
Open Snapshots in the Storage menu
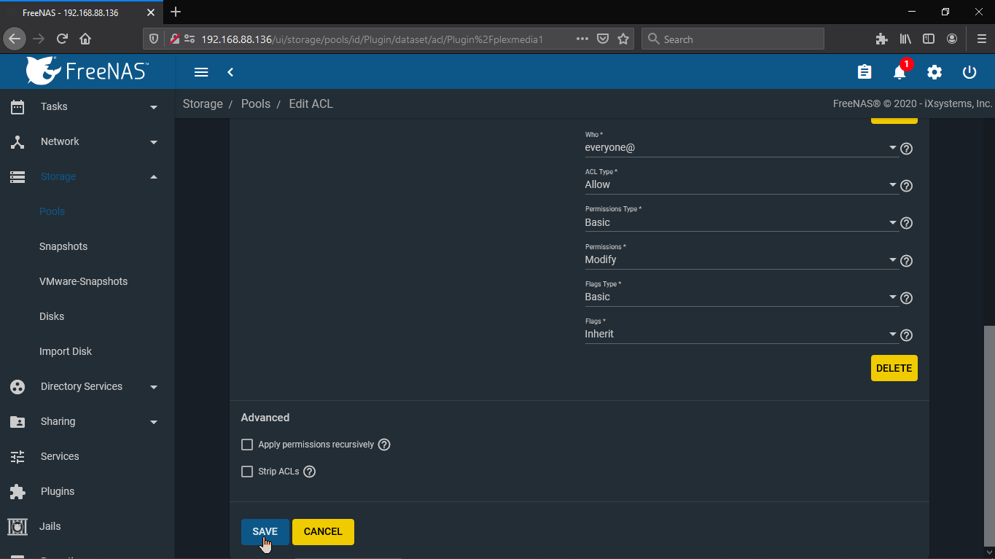pos(63,246)
